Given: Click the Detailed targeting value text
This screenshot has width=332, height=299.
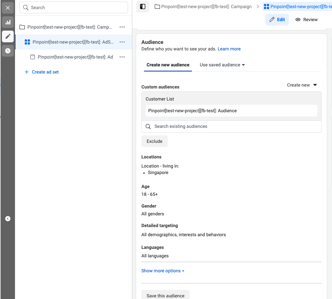Looking at the screenshot, I should 183,235.
